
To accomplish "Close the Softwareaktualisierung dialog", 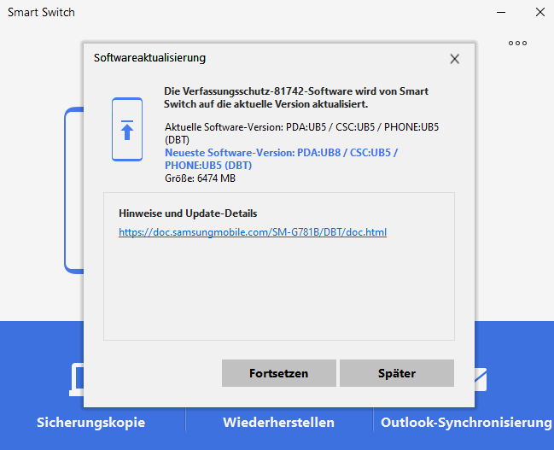I will (x=455, y=59).
